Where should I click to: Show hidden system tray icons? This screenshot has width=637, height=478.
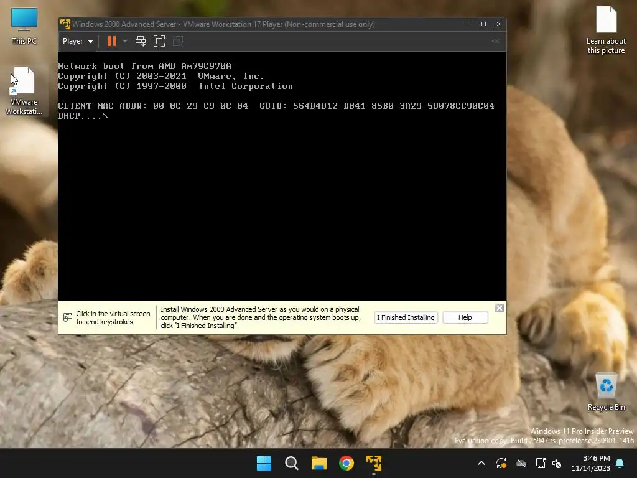click(481, 463)
